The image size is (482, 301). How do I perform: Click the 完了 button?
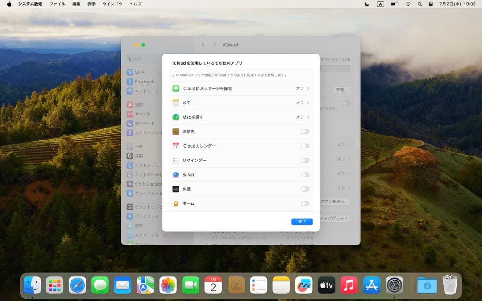click(x=302, y=222)
